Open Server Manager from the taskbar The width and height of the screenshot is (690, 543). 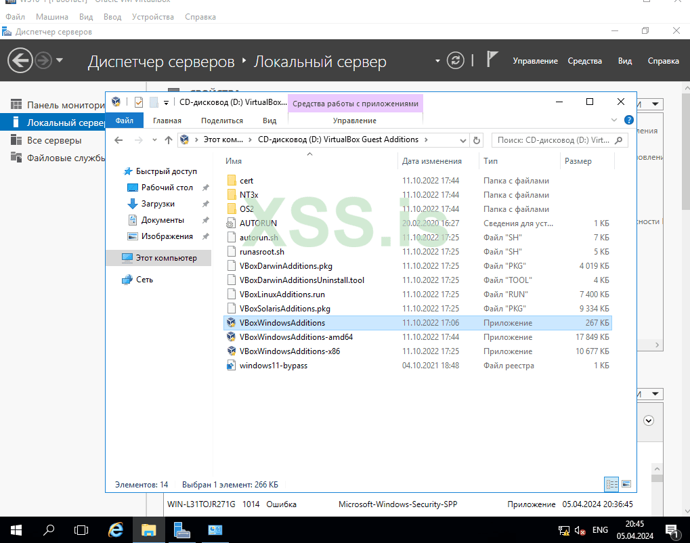(181, 530)
